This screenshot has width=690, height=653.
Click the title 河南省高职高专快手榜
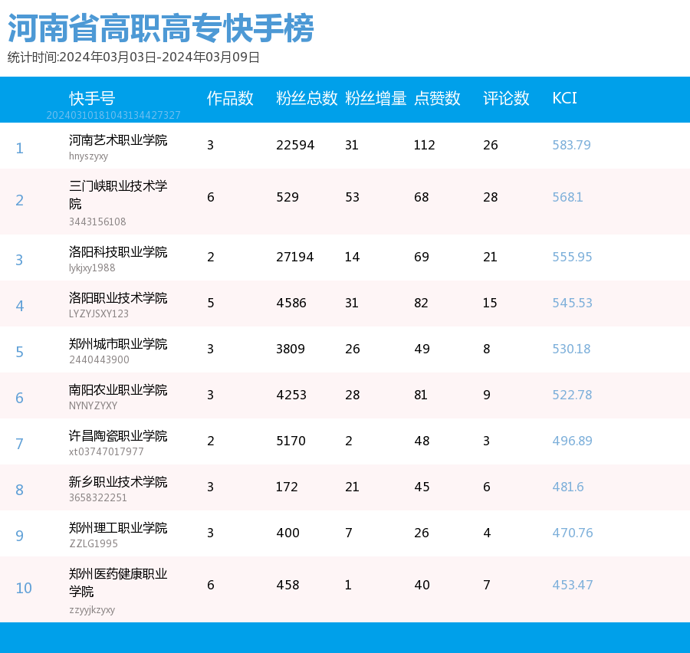click(161, 28)
